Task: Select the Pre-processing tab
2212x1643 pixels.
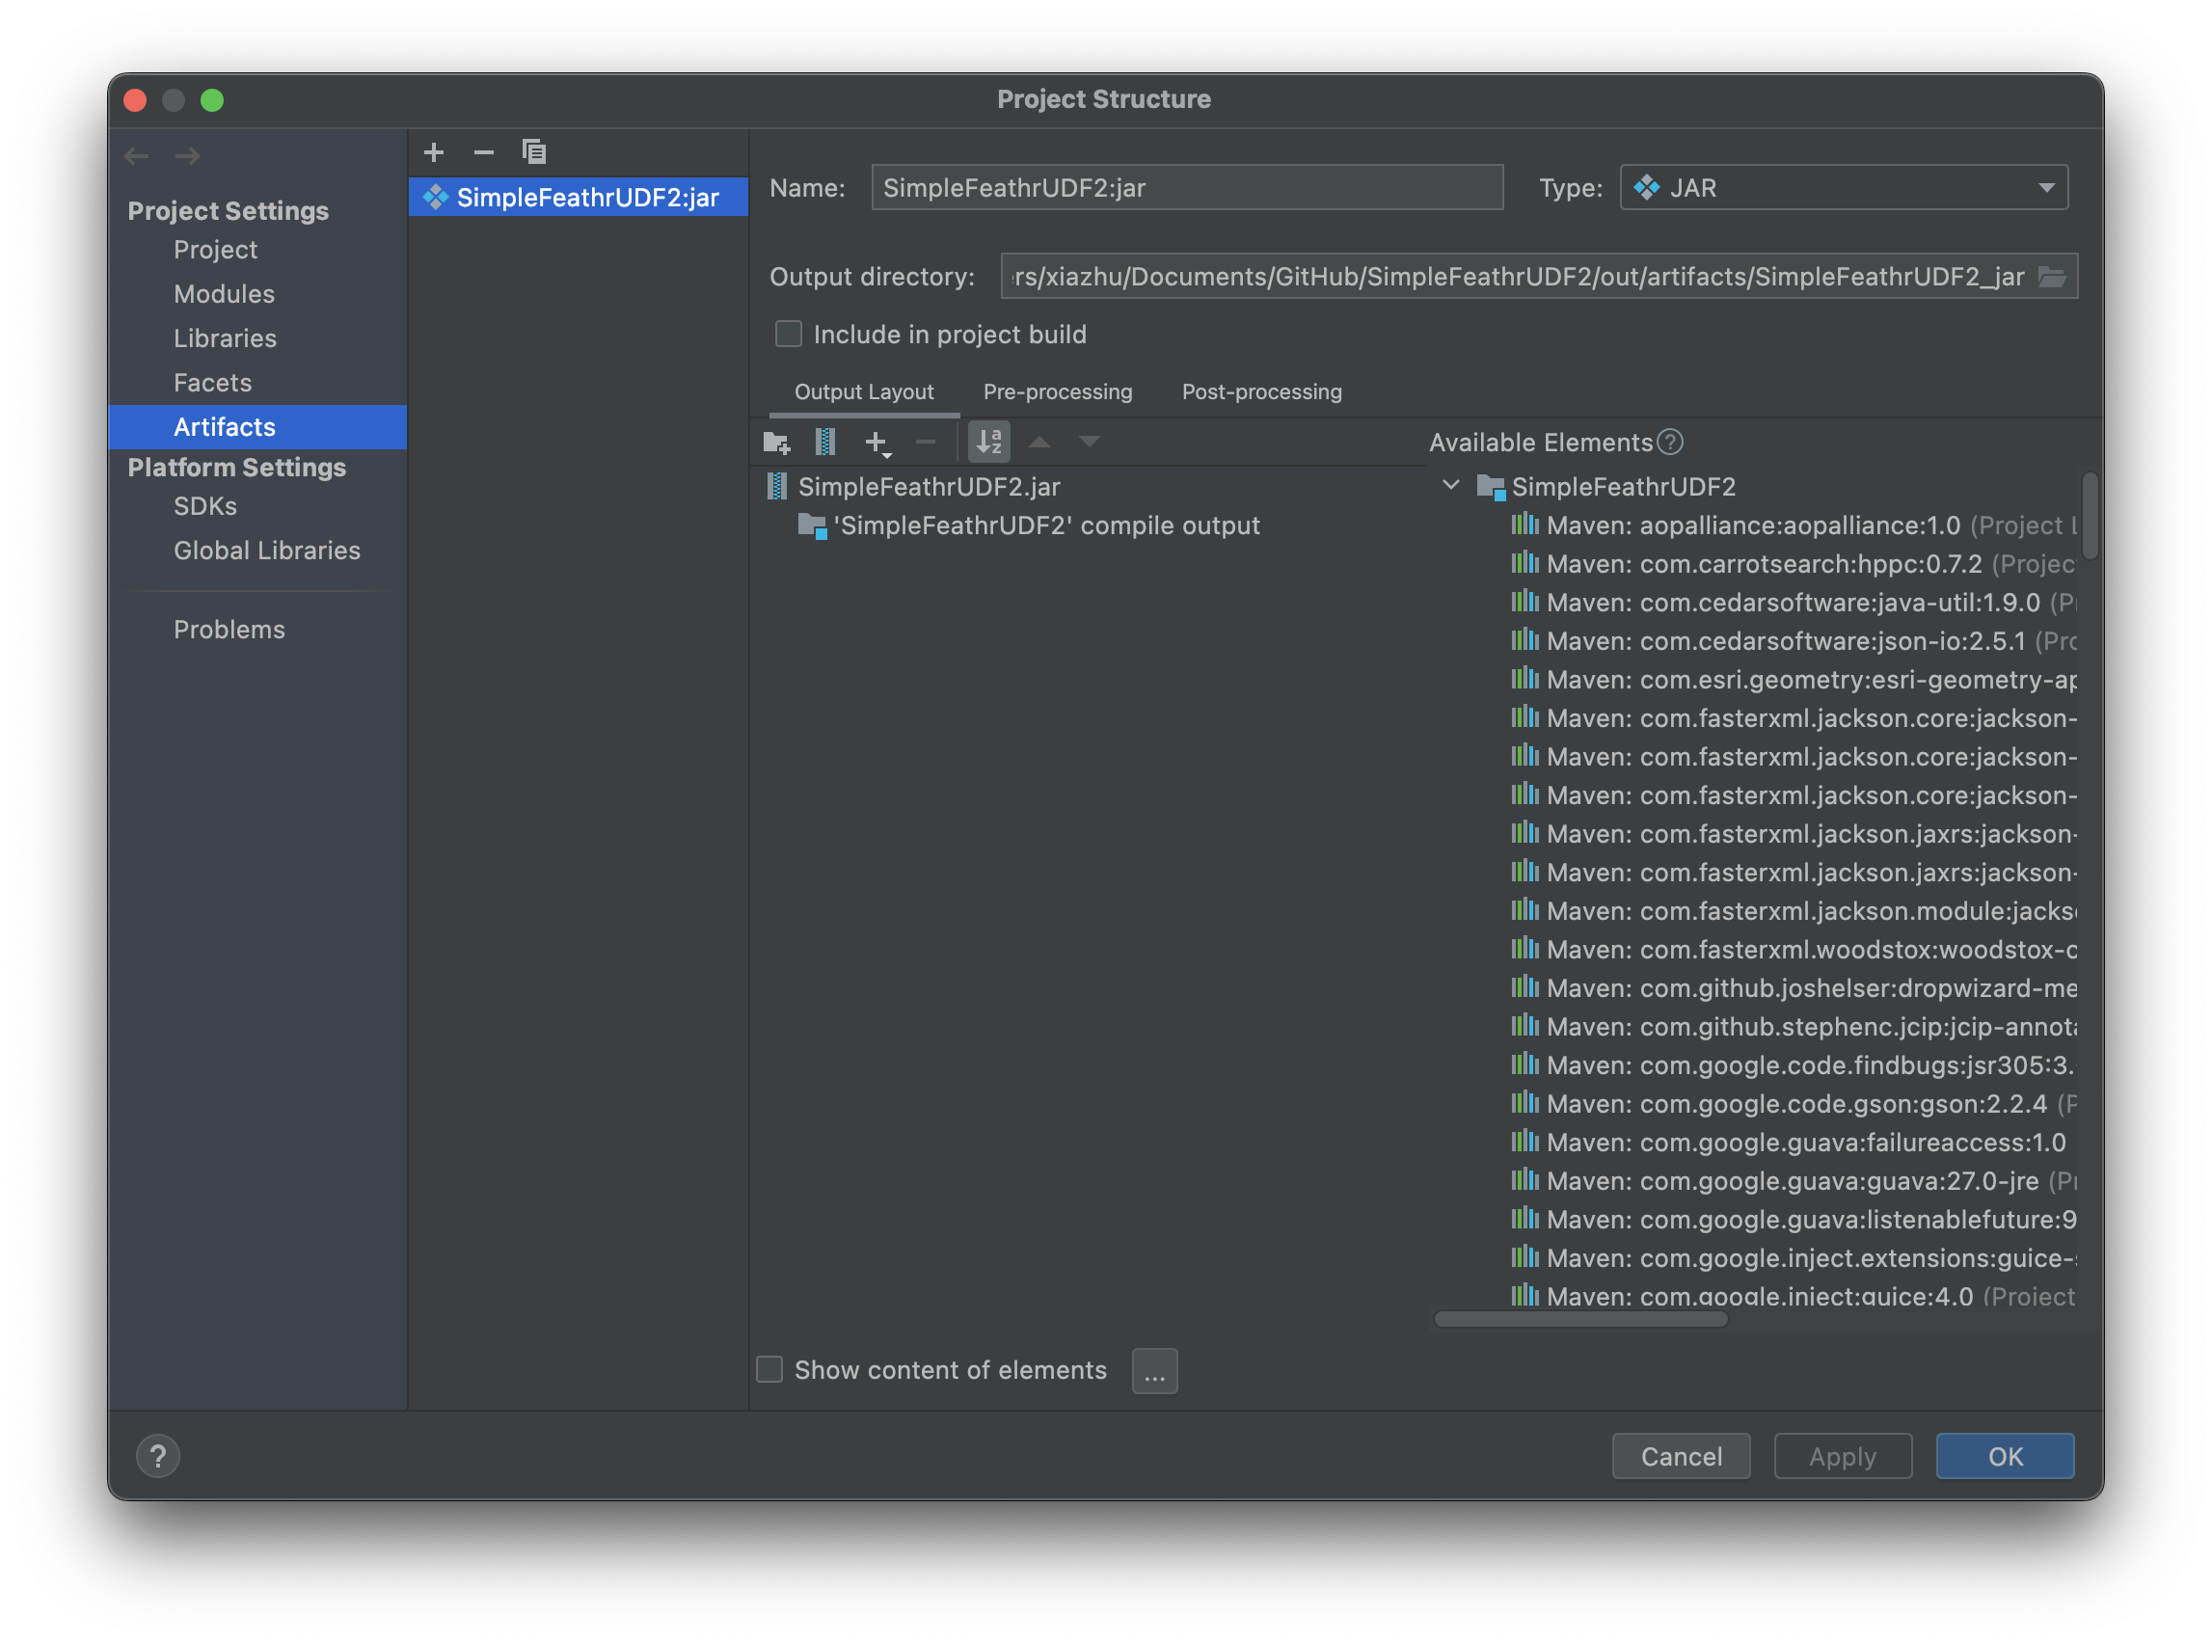Action: tap(1058, 391)
